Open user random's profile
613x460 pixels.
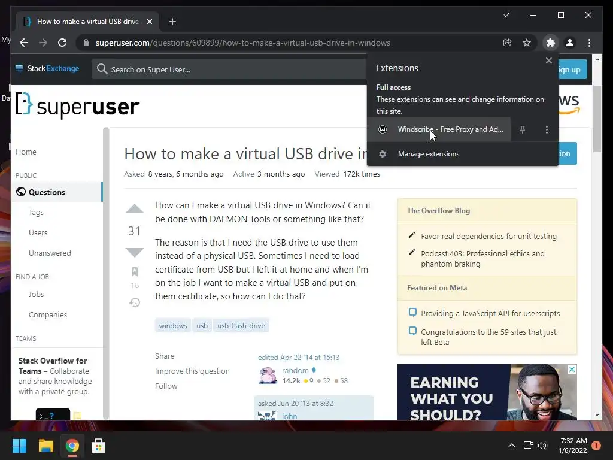pos(295,370)
